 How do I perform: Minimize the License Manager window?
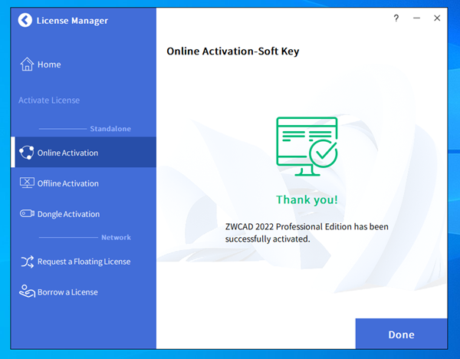(x=417, y=18)
